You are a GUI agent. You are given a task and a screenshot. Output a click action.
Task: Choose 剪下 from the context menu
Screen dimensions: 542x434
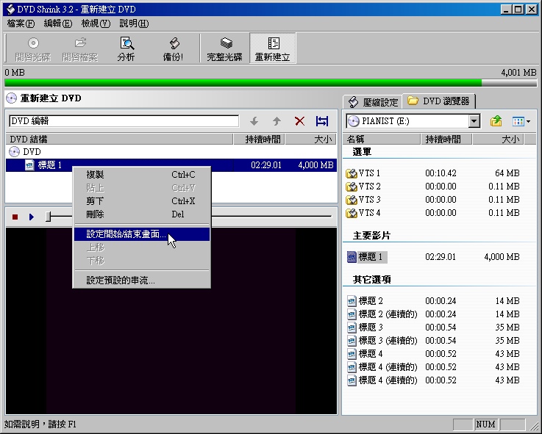tap(142, 201)
